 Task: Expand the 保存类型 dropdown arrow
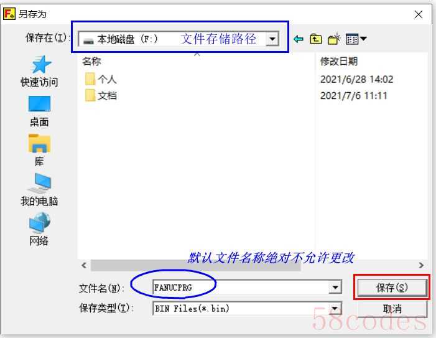pos(335,308)
